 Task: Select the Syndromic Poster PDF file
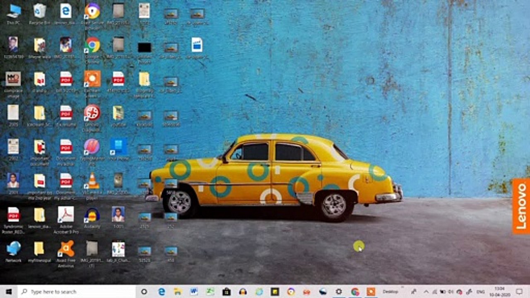point(13,220)
